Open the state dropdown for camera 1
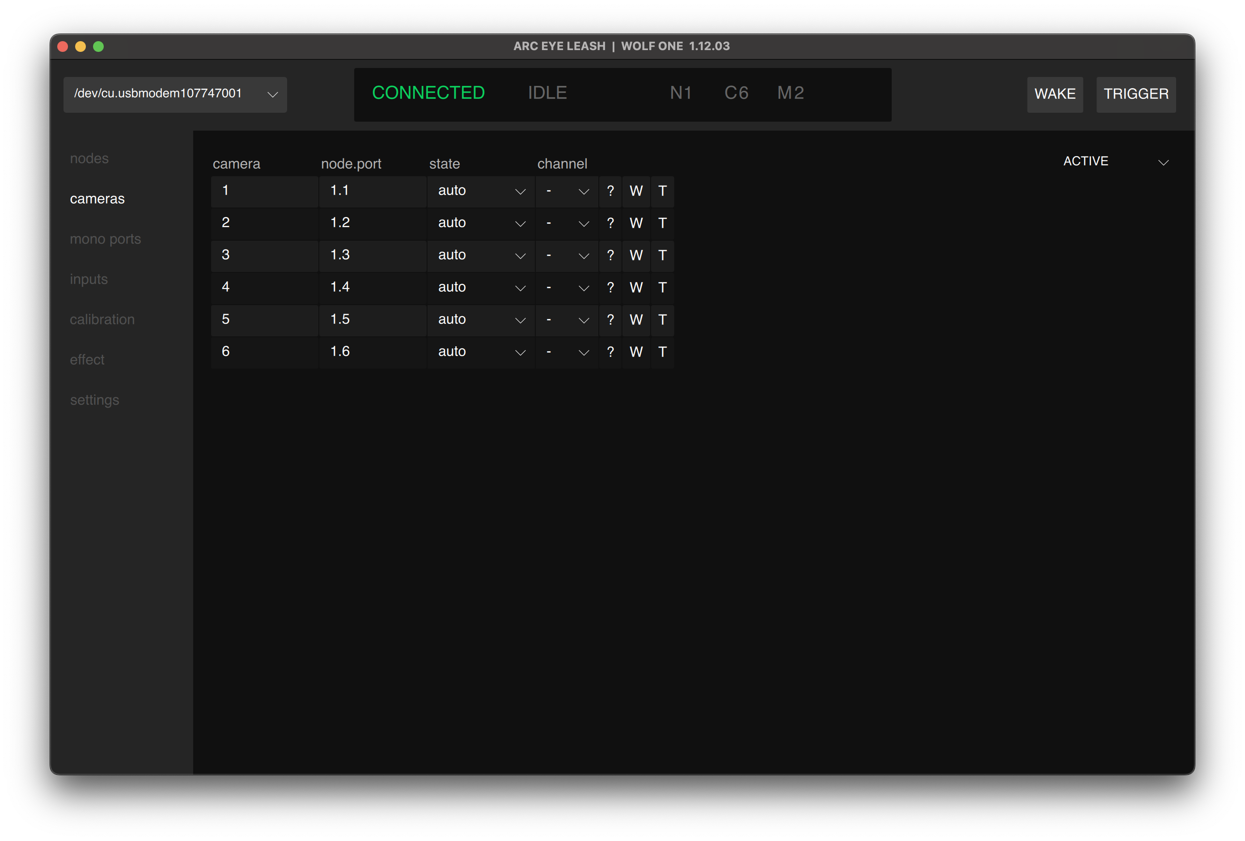The width and height of the screenshot is (1245, 841). pos(481,191)
